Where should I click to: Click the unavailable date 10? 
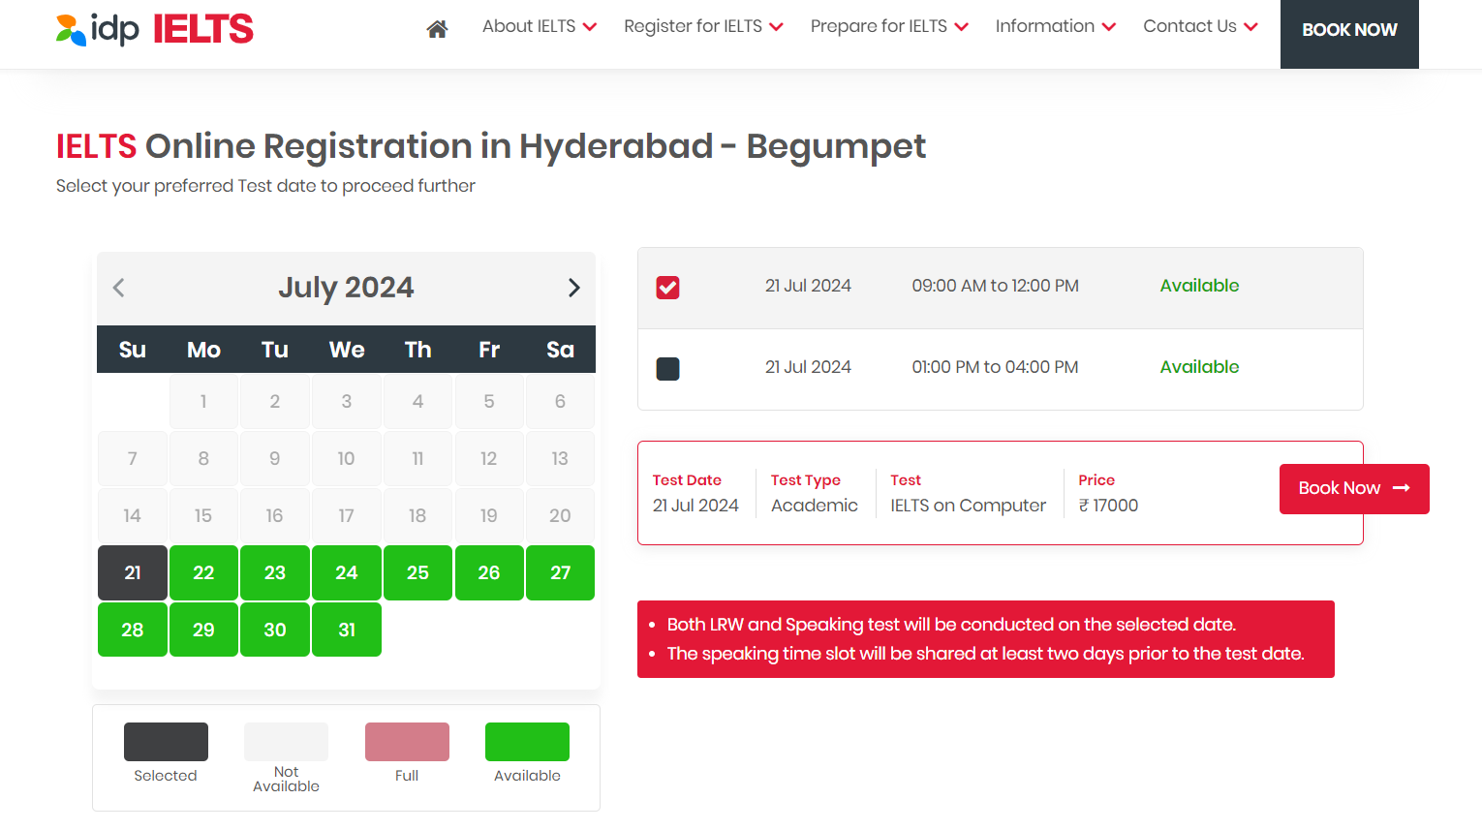point(347,458)
